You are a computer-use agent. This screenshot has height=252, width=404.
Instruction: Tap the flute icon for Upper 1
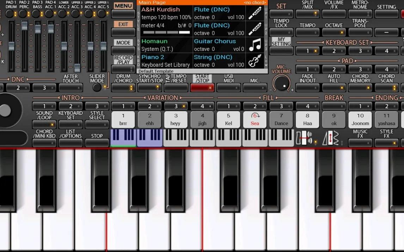pyautogui.click(x=255, y=13)
